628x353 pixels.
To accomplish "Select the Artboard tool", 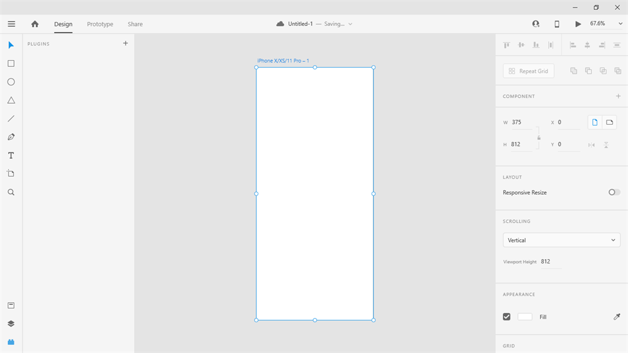I will pyautogui.click(x=11, y=174).
